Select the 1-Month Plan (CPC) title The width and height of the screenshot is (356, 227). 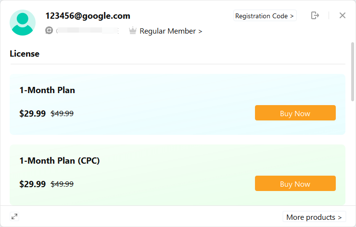(60, 161)
